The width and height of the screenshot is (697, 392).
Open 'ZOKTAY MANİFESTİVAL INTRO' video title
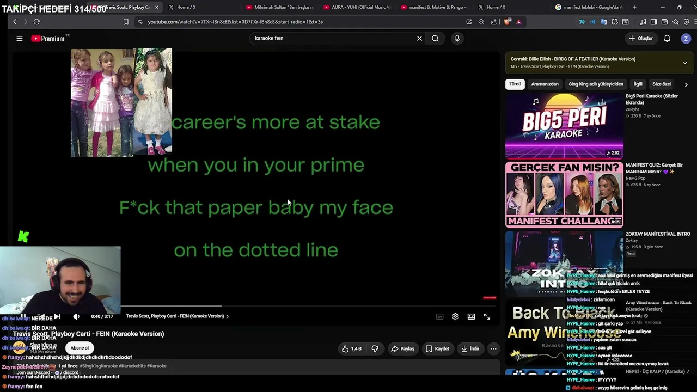pyautogui.click(x=658, y=234)
